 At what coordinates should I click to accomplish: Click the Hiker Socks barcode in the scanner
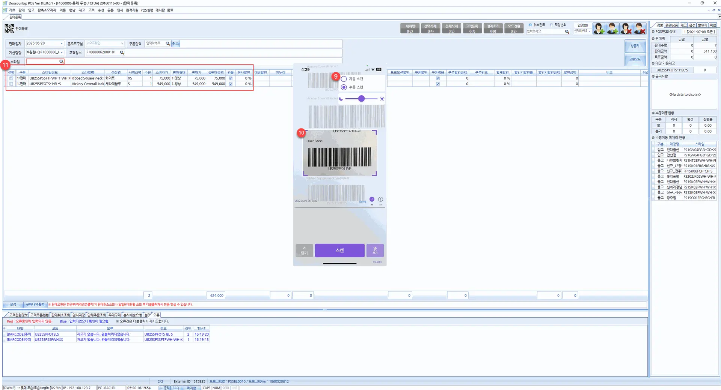(339, 157)
